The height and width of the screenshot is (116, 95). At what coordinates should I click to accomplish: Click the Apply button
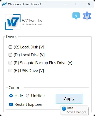[x=69, y=99]
